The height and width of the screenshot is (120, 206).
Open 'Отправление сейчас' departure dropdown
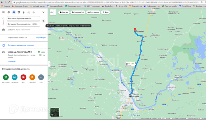17,38
